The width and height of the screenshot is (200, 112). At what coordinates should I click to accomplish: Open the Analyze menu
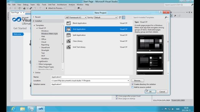(72, 5)
